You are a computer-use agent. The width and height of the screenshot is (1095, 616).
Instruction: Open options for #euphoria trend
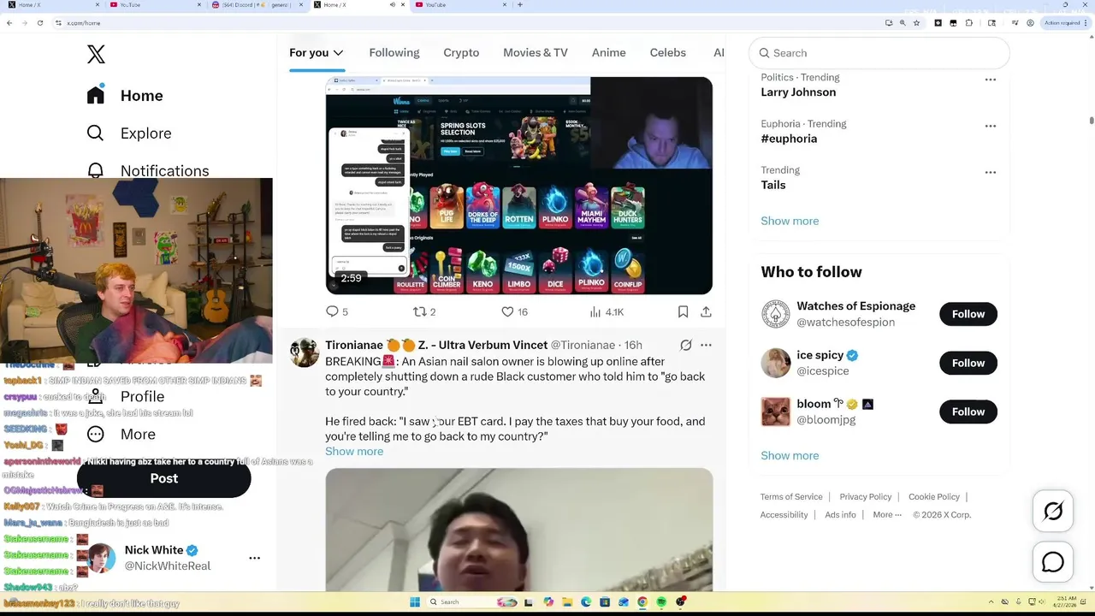coord(991,126)
